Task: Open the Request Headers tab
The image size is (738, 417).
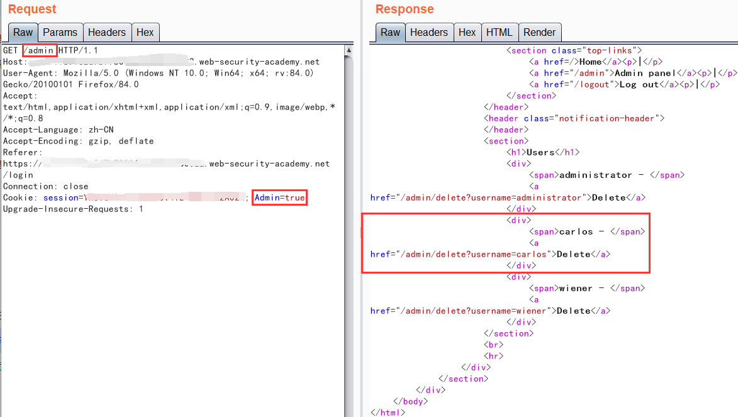Action: [106, 33]
